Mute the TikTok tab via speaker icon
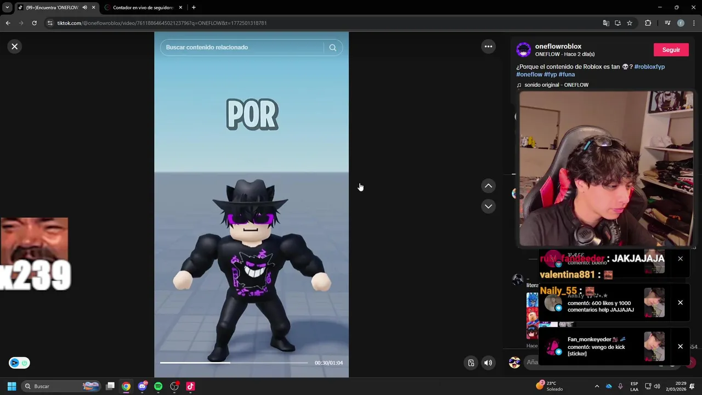 click(x=84, y=8)
